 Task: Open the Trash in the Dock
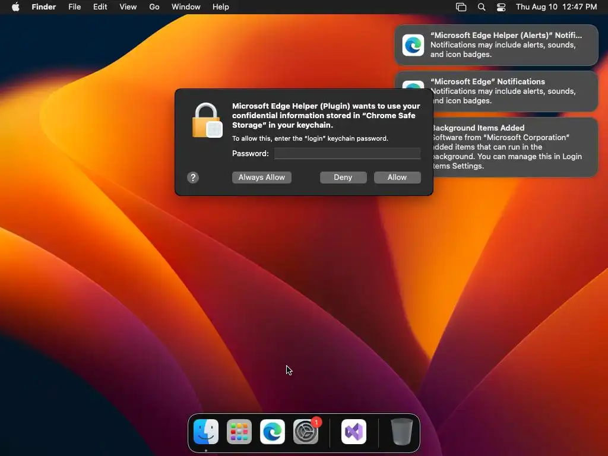[402, 432]
